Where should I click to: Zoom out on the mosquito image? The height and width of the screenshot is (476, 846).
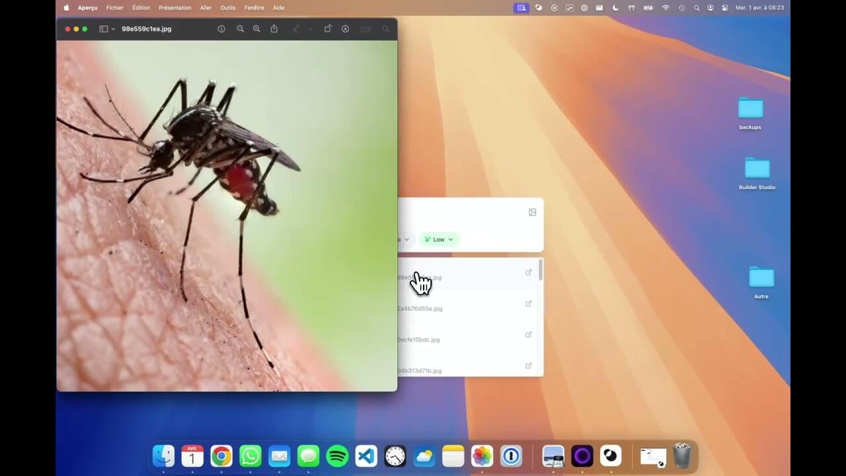point(240,29)
